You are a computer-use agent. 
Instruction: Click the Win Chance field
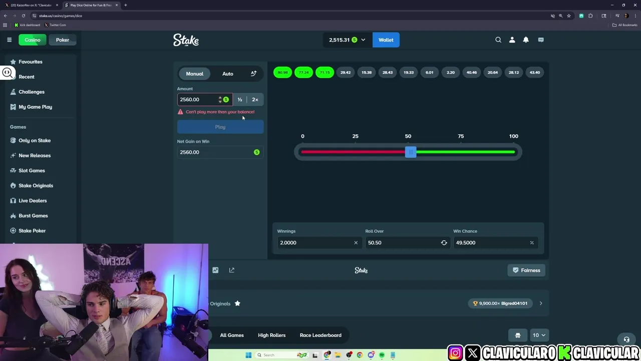tap(495, 243)
